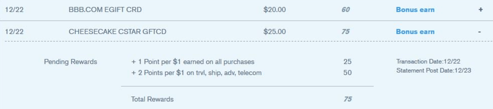This screenshot has height=109, width=493.
Task: Click the Total Rewards label
Action: [152, 99]
